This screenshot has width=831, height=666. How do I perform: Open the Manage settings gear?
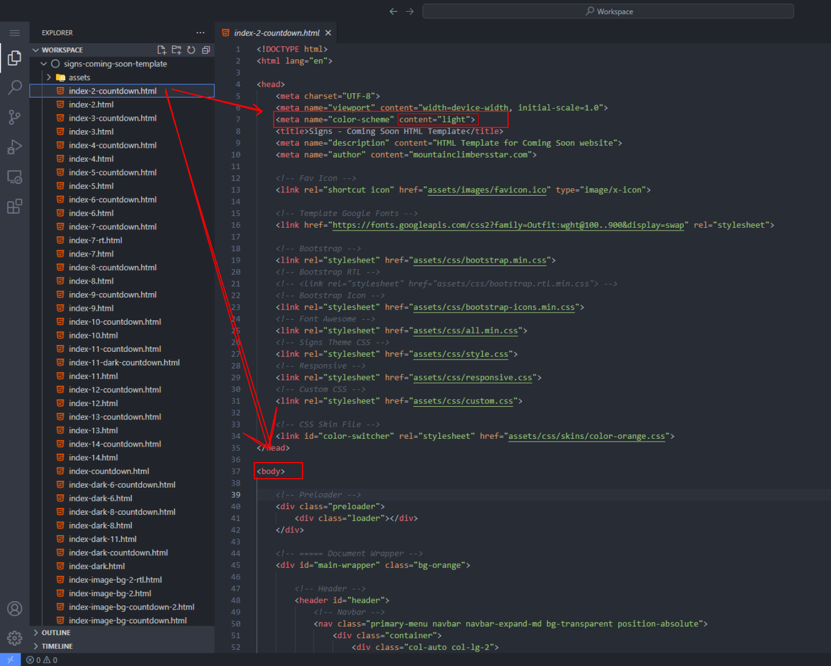click(x=15, y=638)
